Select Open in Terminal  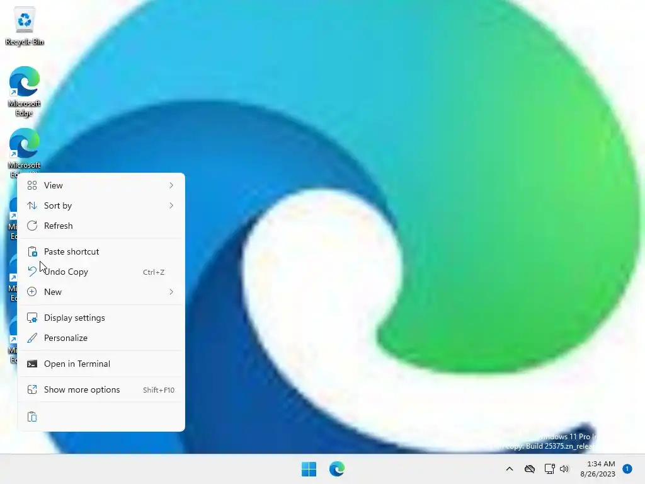click(101, 364)
